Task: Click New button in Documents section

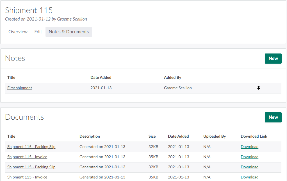Action: [273, 117]
